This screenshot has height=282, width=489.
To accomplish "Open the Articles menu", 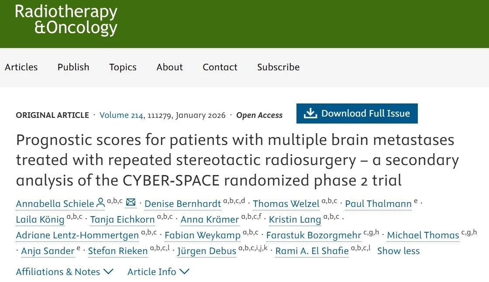I will 21,67.
